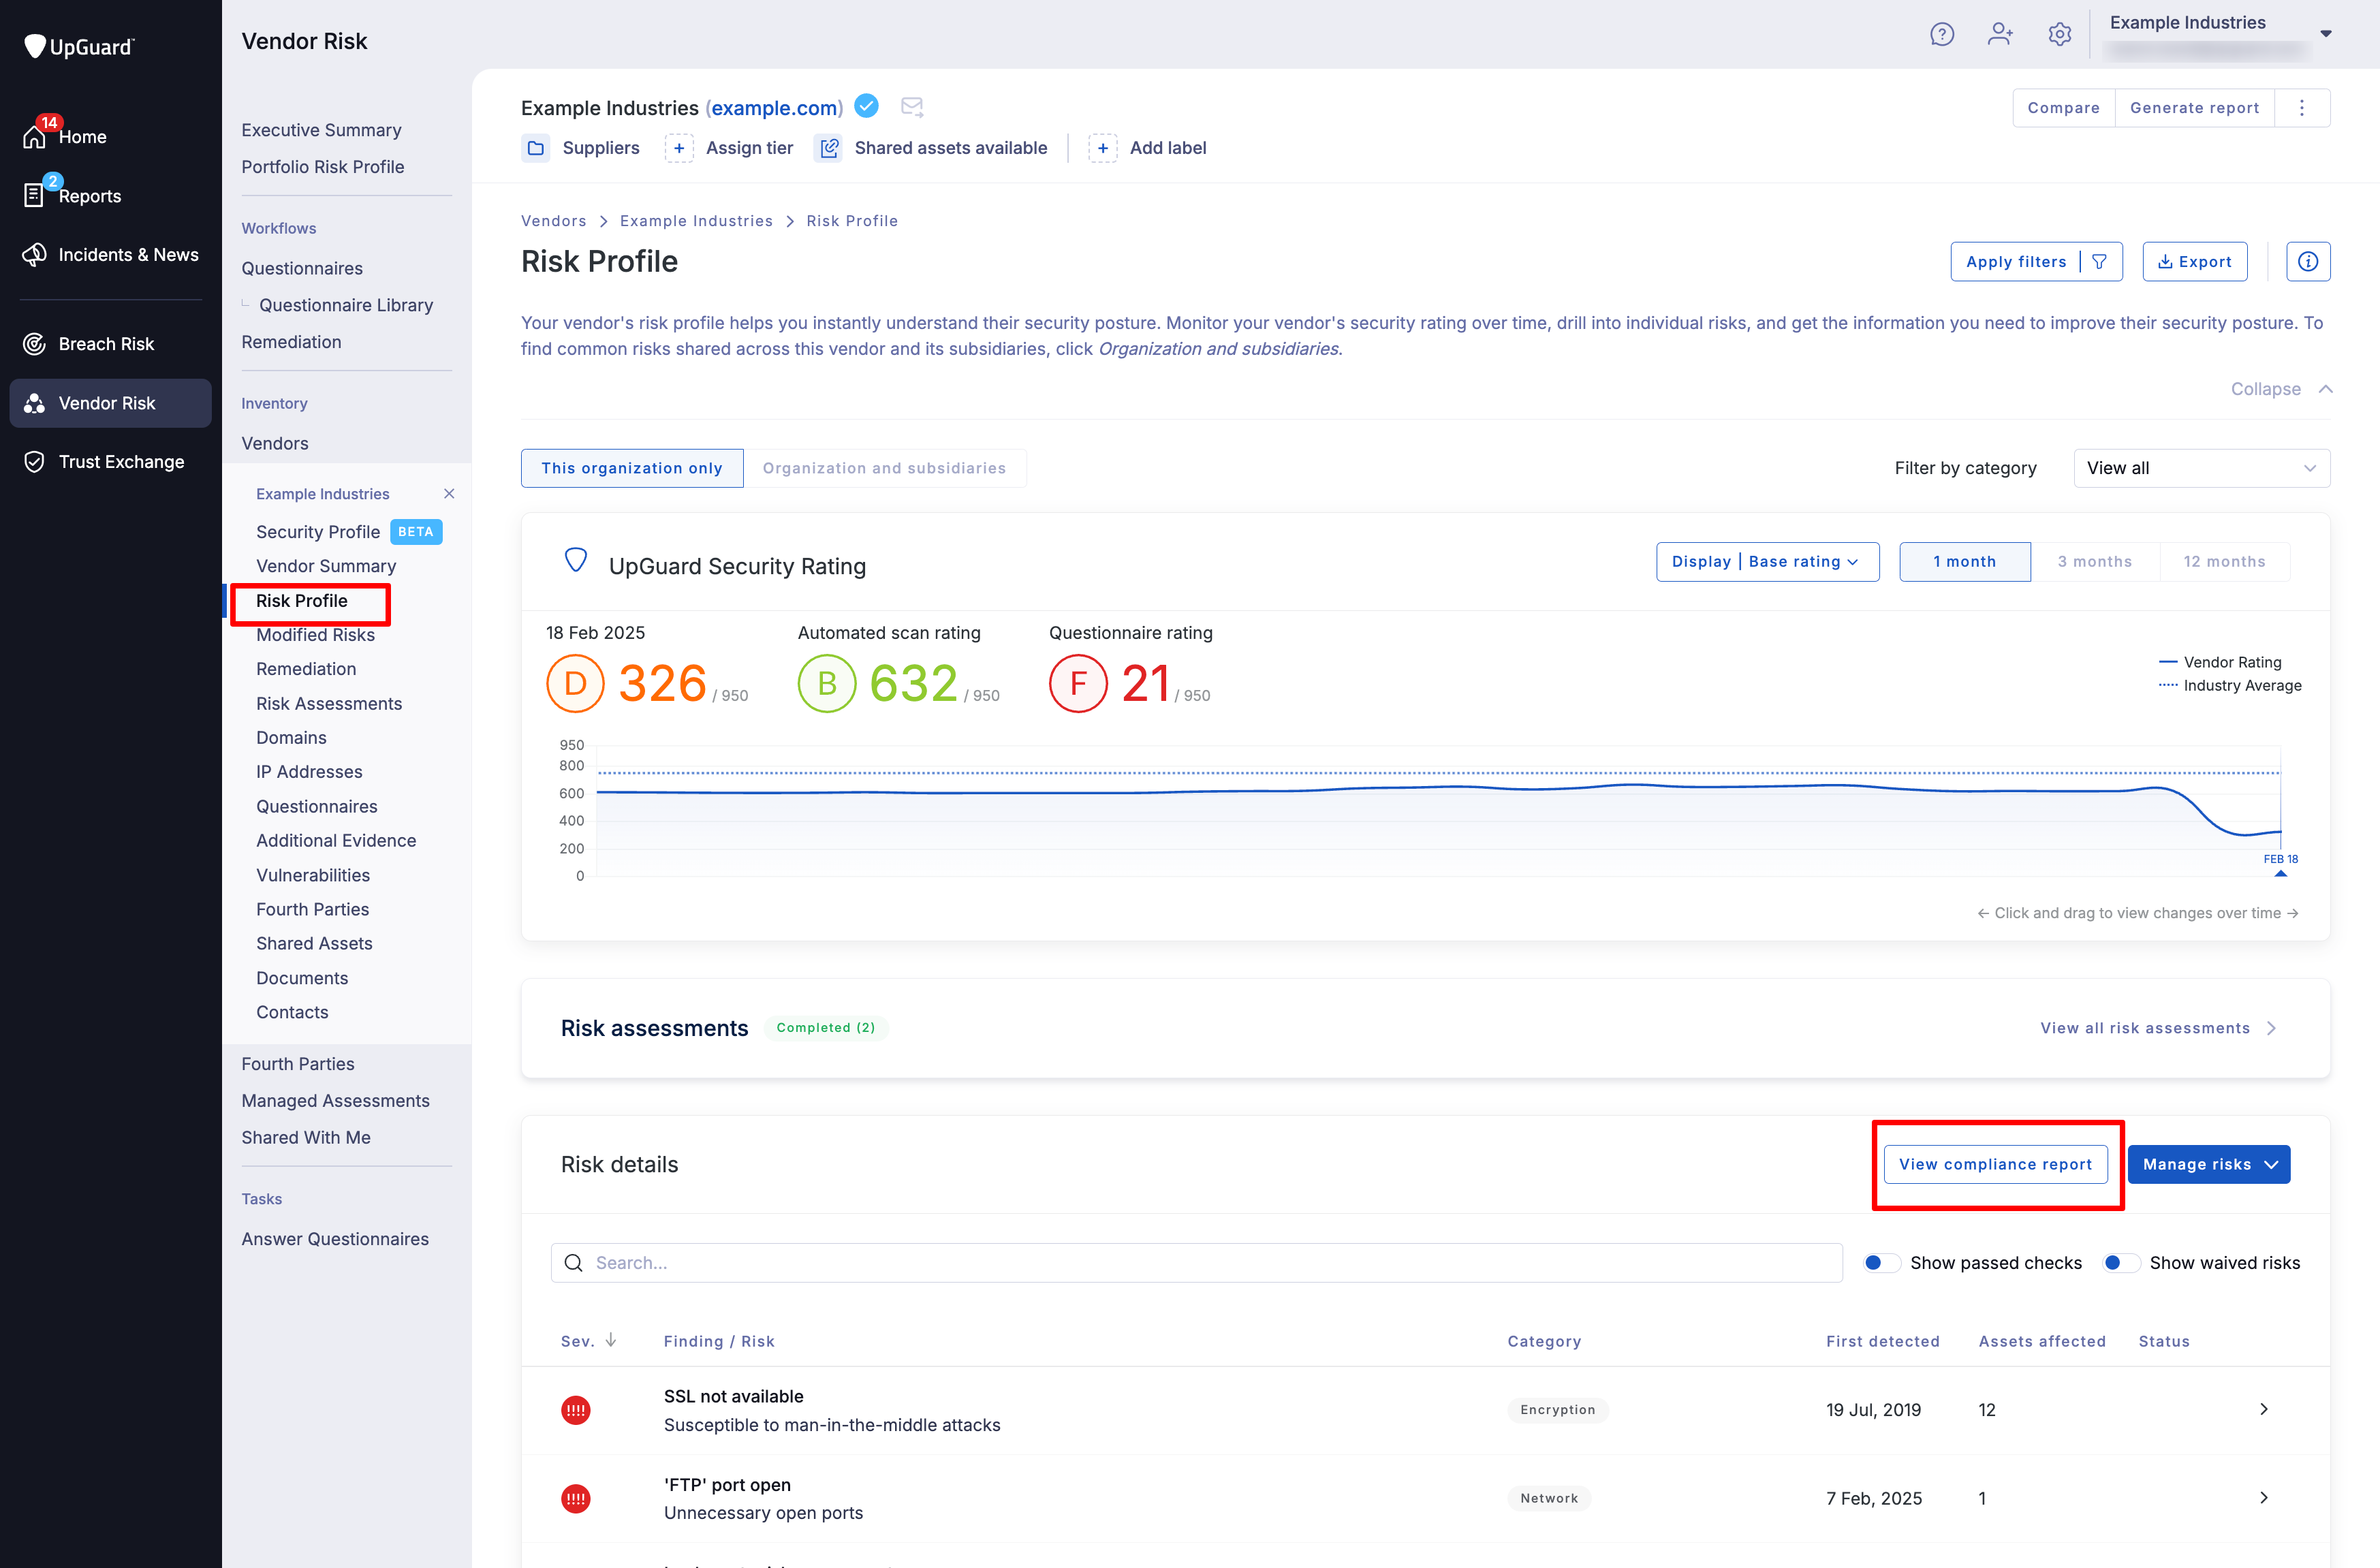Open Home from the sidebar icon
This screenshot has height=1568, width=2380.
click(36, 136)
